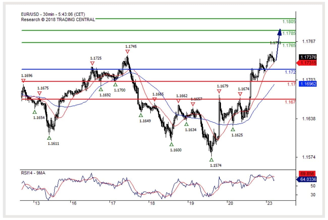Select the green triangle at the 1.1625 low
Viewport: 328px width, 220px height.
(x=233, y=129)
